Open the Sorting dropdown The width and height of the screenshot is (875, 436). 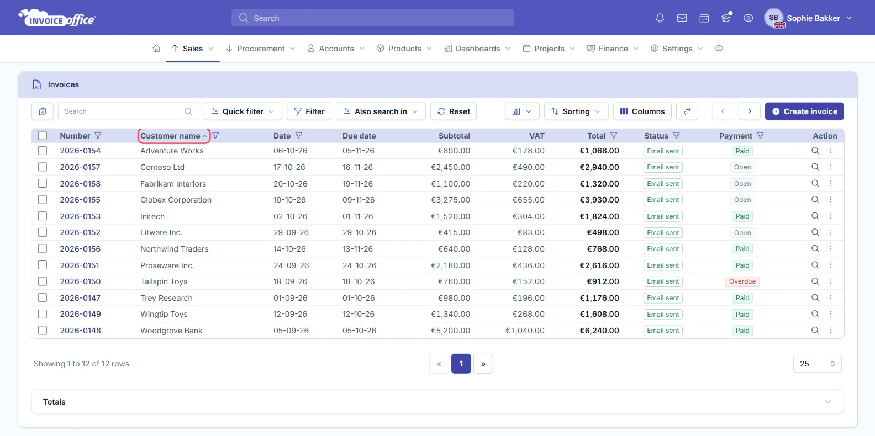click(576, 111)
